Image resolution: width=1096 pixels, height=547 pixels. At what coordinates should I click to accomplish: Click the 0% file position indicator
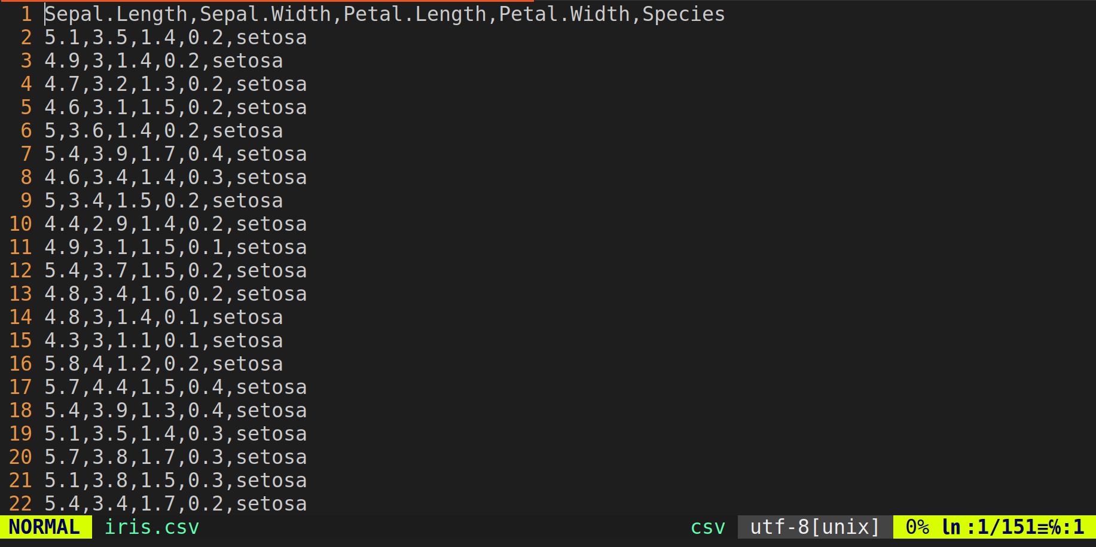tap(917, 527)
